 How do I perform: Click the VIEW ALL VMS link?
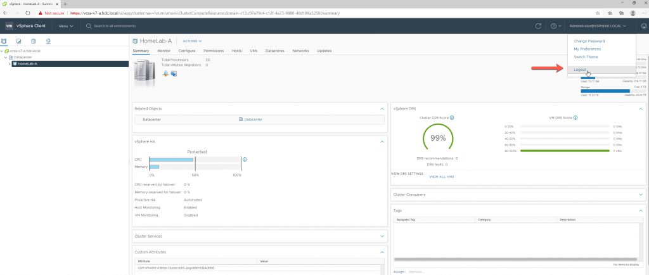coord(442,177)
